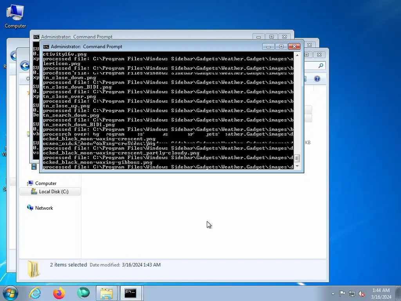Screen dimensions: 401x301
Task: Launch Firefox from the taskbar
Action: (59, 293)
